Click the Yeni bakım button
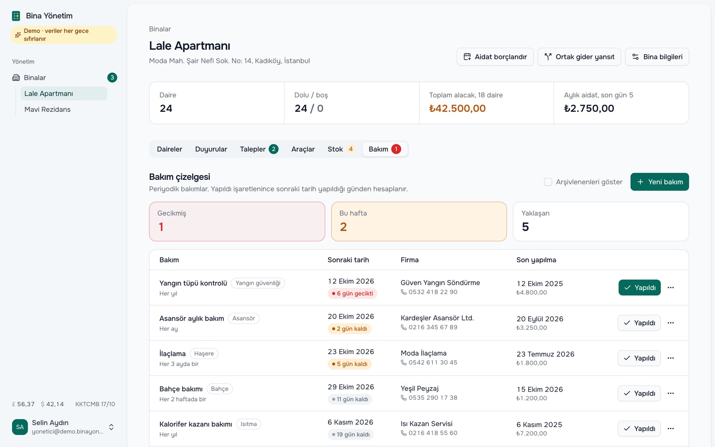Screen dimensions: 715x447 tap(660, 182)
